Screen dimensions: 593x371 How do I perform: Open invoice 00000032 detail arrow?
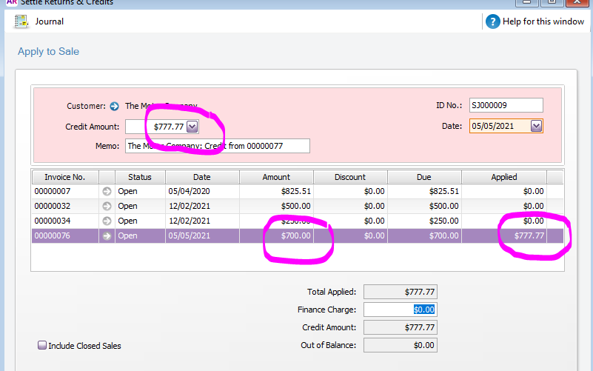[x=107, y=206]
